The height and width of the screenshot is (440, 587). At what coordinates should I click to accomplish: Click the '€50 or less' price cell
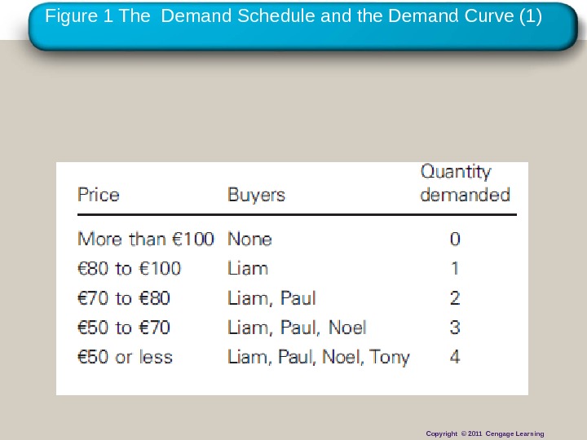click(x=125, y=357)
